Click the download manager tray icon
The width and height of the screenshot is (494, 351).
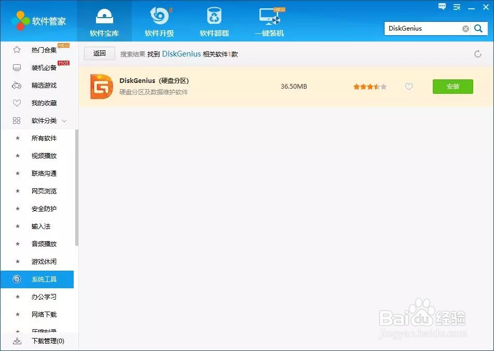click(x=17, y=341)
